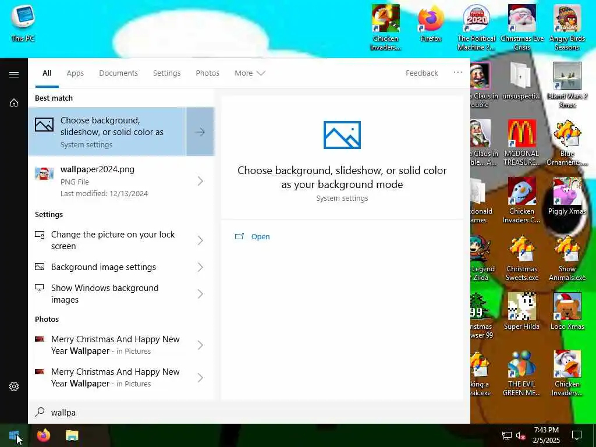
Task: Open Angry Birds Seasons shortcut
Action: coord(567,27)
